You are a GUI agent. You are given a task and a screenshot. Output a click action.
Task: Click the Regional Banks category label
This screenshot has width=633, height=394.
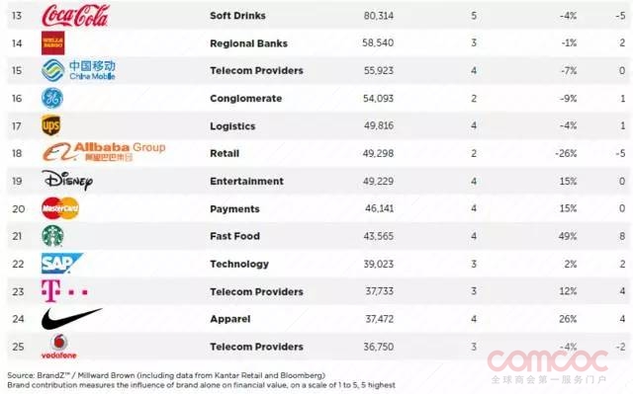[248, 43]
